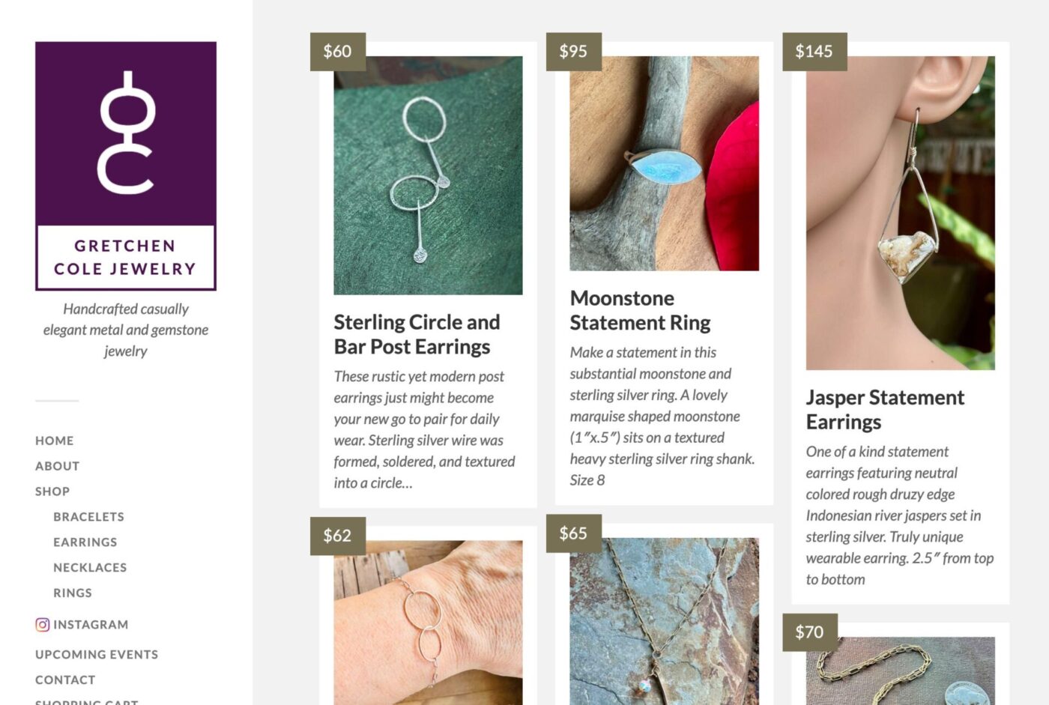Click the Gretchen Cole Jewelry logo
The width and height of the screenshot is (1049, 705).
click(126, 166)
